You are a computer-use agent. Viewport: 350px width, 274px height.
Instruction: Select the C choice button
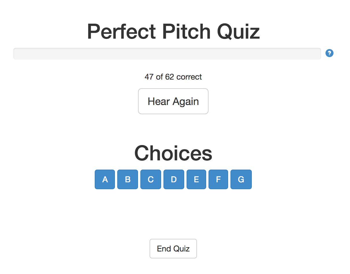[151, 179]
